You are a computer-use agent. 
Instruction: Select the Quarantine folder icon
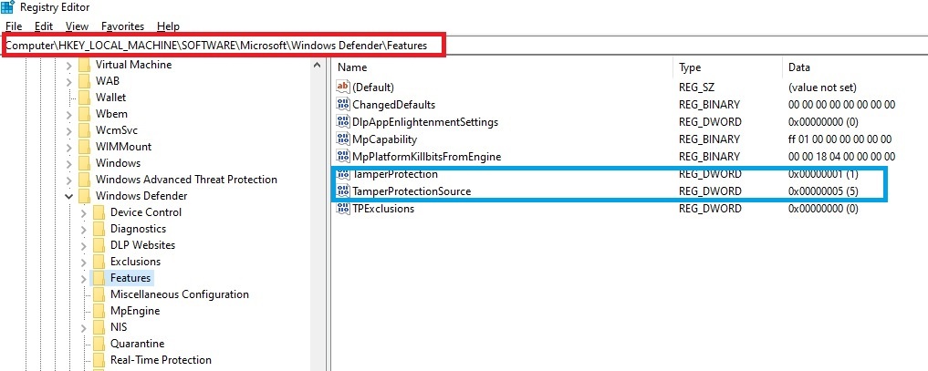coord(99,344)
